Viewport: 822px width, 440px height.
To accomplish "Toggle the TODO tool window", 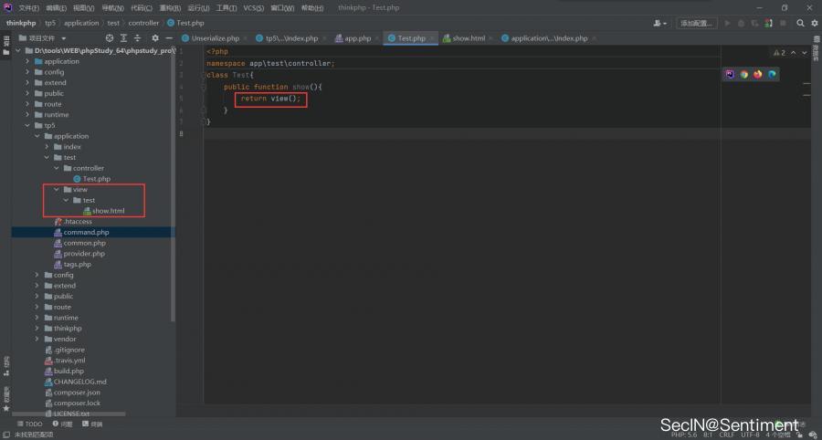I will 29,424.
